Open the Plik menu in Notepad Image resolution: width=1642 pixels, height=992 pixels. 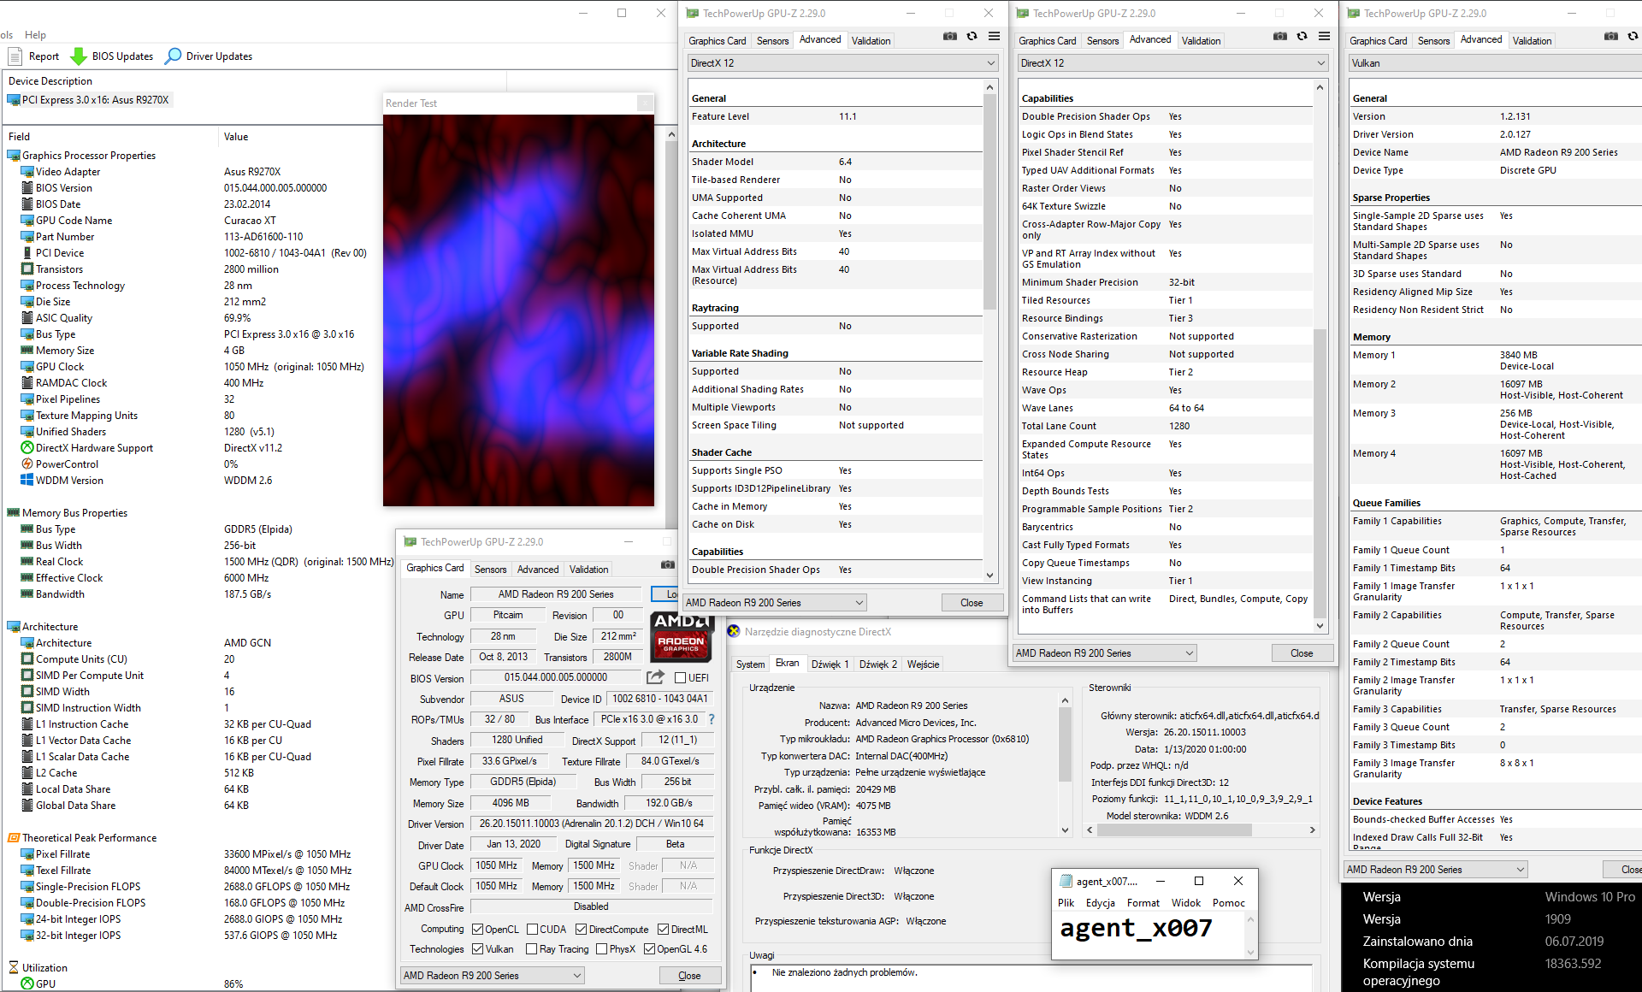(x=1066, y=903)
